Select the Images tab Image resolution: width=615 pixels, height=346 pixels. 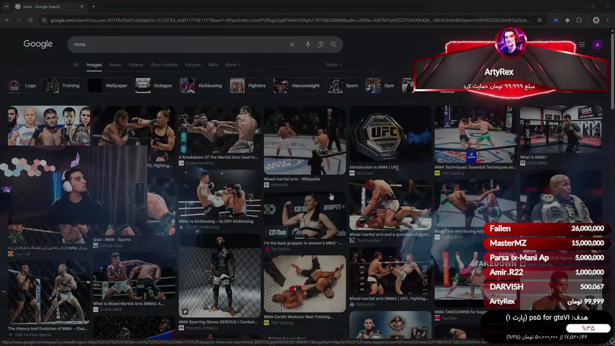pyautogui.click(x=94, y=65)
